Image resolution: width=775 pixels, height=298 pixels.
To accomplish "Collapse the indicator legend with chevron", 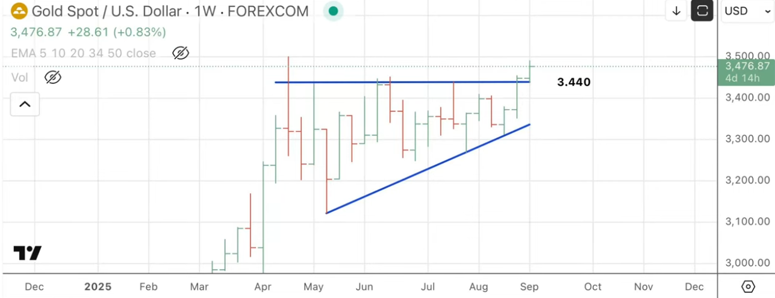I will pos(25,104).
